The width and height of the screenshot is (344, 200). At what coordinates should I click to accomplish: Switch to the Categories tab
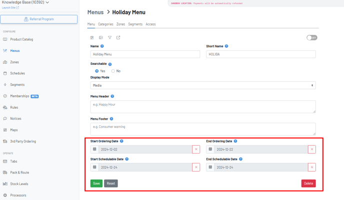tap(105, 24)
